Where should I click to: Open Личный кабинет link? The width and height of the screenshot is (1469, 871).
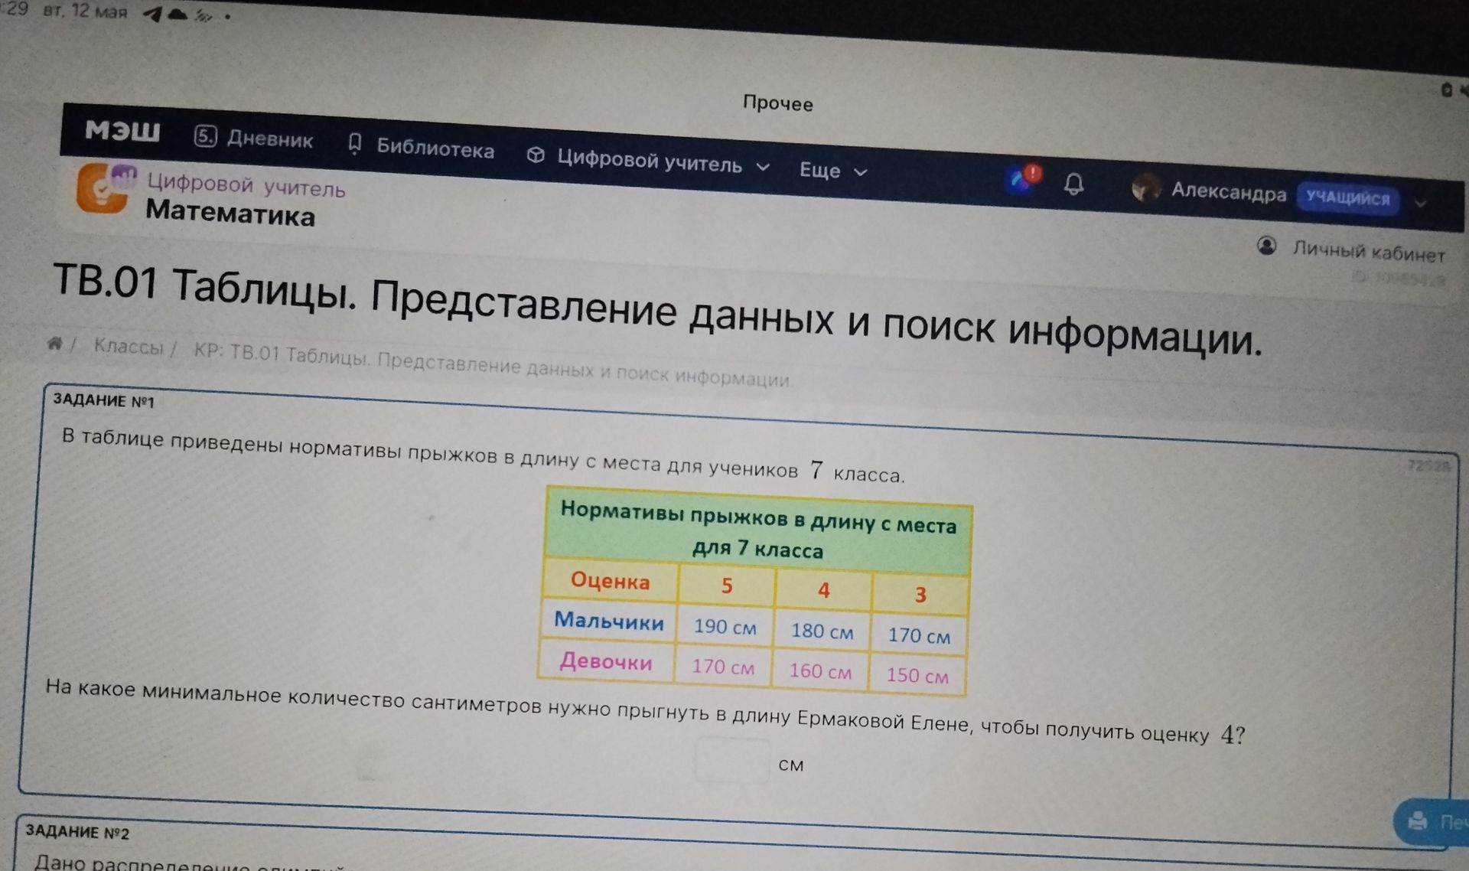click(x=1368, y=252)
